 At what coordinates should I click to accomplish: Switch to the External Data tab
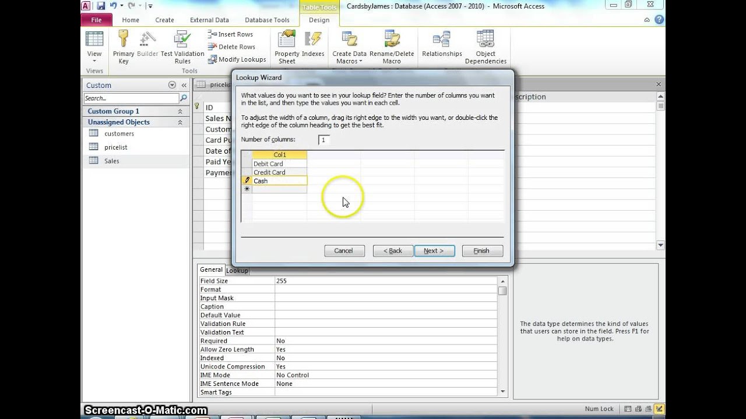(x=209, y=20)
